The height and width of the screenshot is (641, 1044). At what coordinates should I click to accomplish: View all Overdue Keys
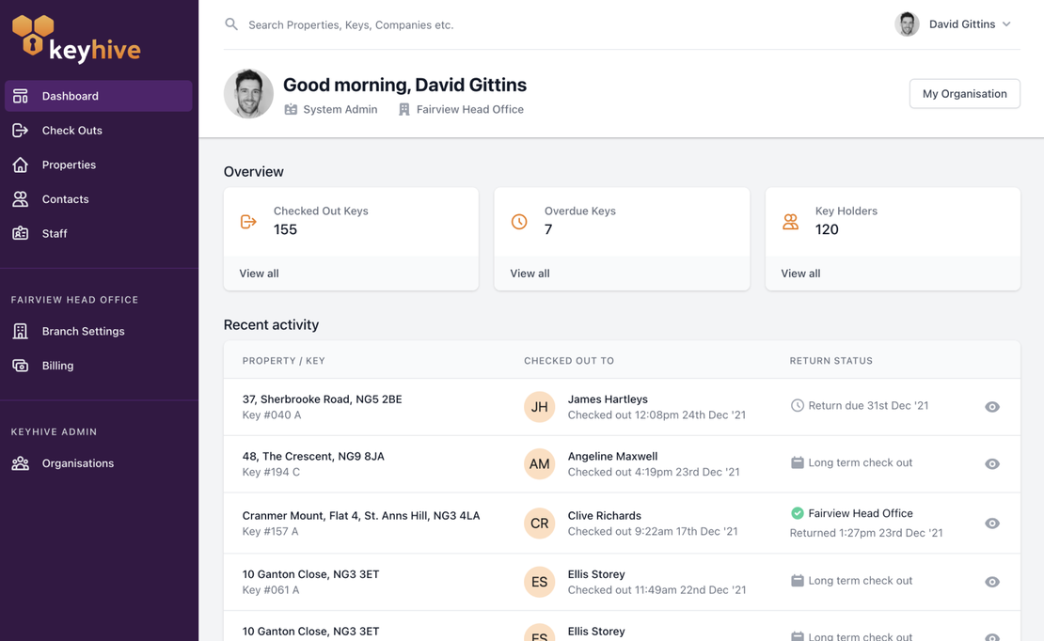point(530,274)
